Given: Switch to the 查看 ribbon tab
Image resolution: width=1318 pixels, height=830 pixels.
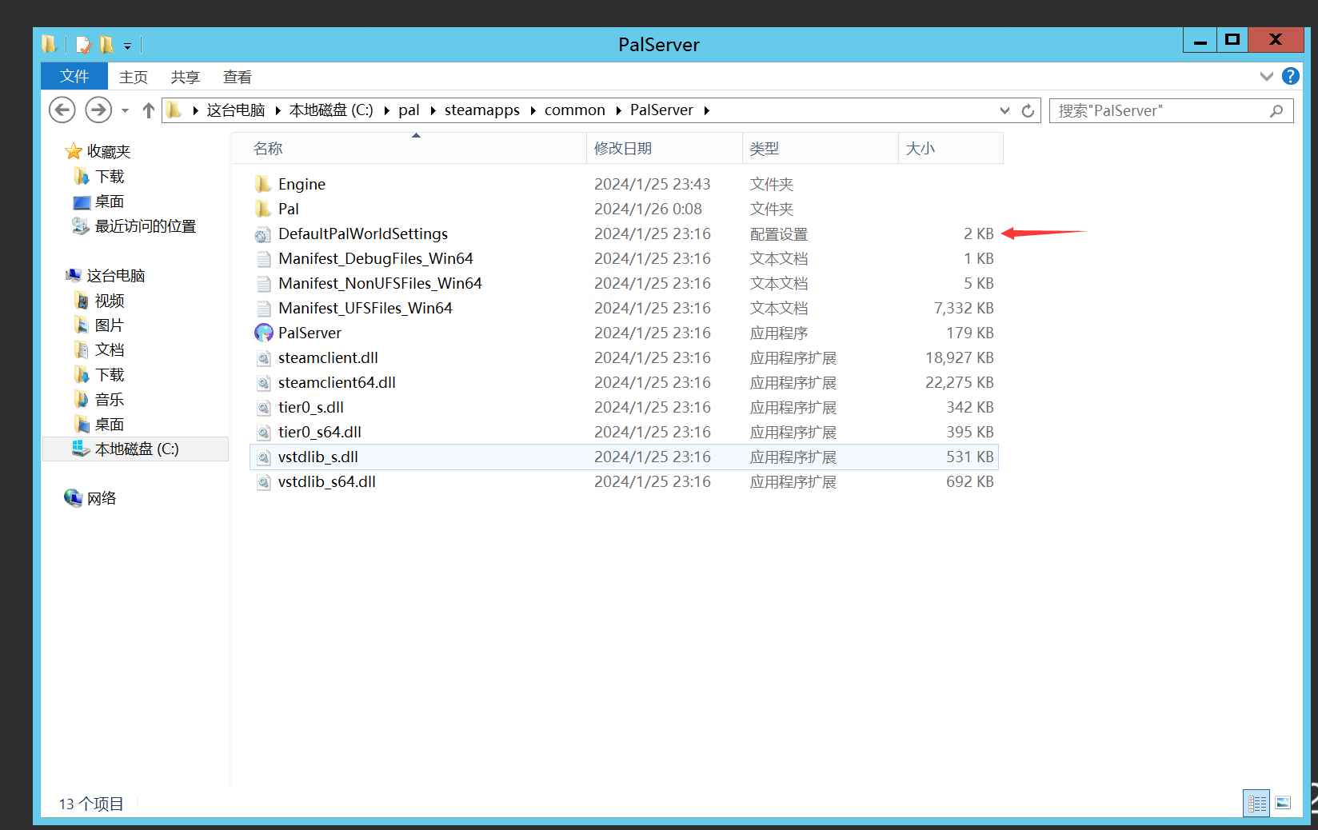Looking at the screenshot, I should (237, 77).
